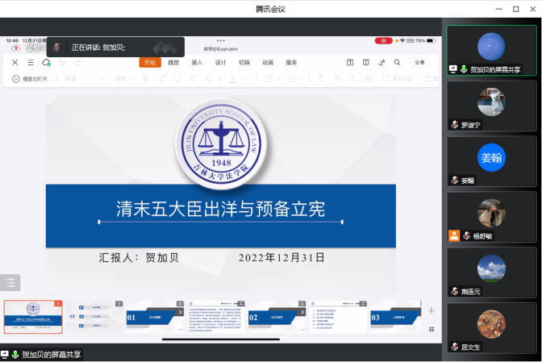Open the hamburger menu icon
The image size is (542, 362).
[31, 63]
